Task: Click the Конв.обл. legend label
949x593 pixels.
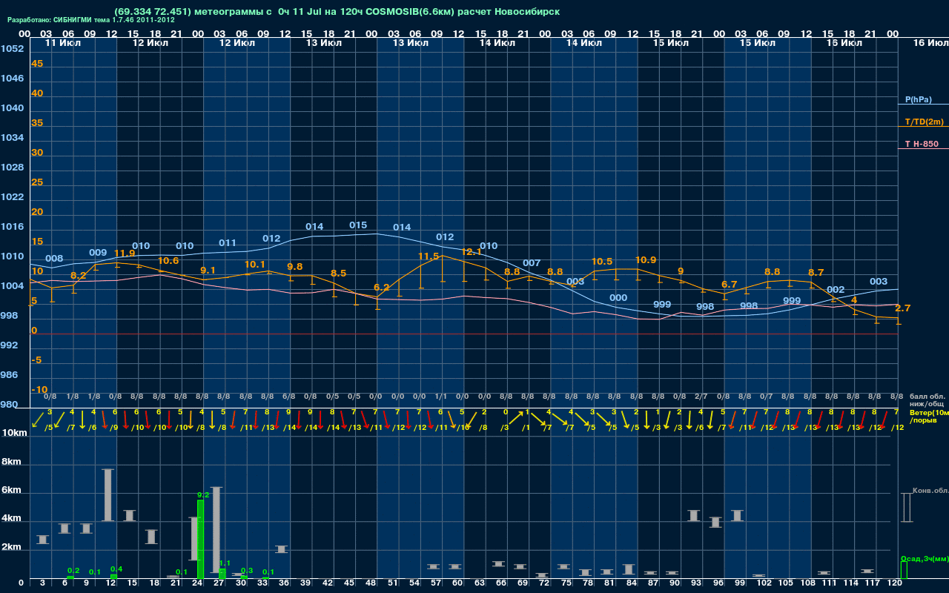Action: pos(930,491)
